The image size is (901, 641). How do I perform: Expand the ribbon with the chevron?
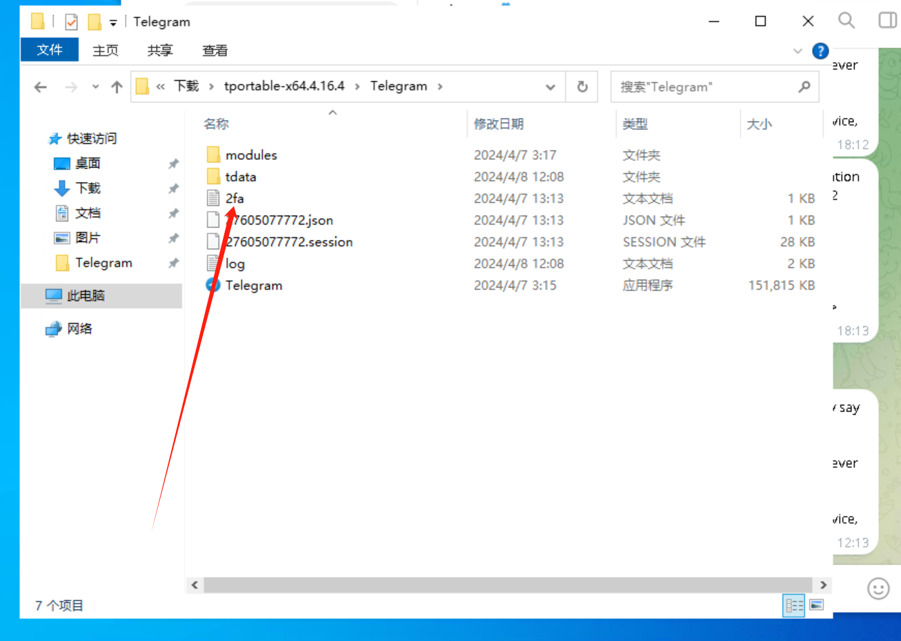pyautogui.click(x=798, y=51)
